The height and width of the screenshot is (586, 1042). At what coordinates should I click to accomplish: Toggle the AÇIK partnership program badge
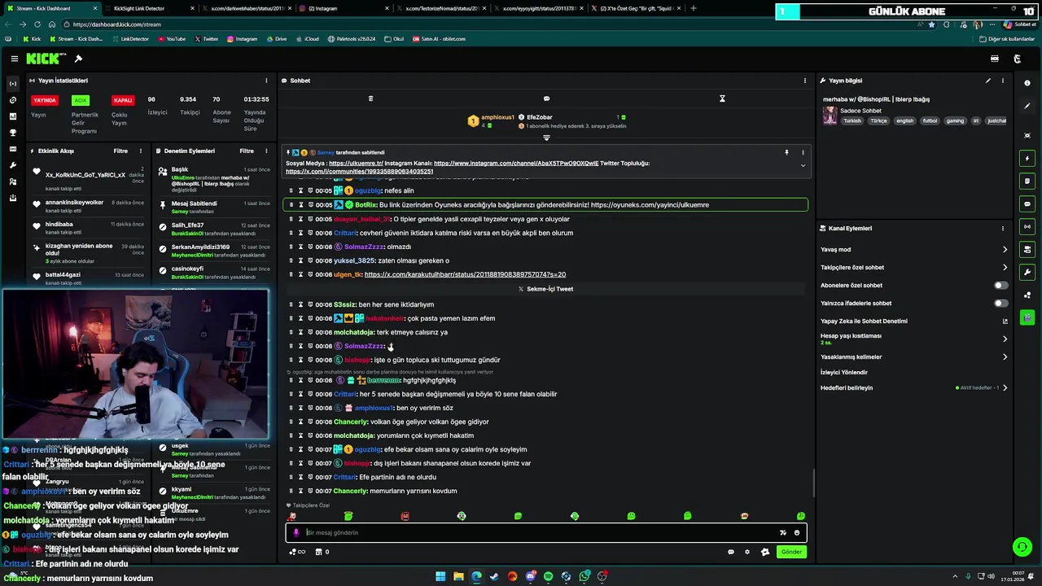coord(80,100)
